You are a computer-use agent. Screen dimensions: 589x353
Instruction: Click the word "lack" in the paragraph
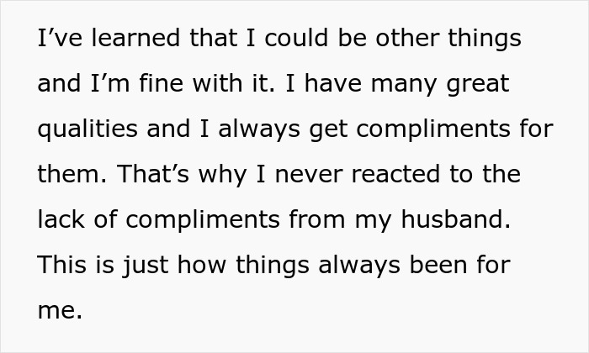coord(58,221)
